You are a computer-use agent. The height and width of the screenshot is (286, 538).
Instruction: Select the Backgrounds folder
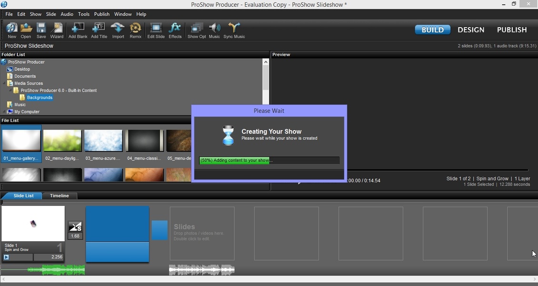coord(40,98)
